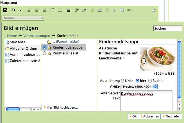Increase indent

84,10
